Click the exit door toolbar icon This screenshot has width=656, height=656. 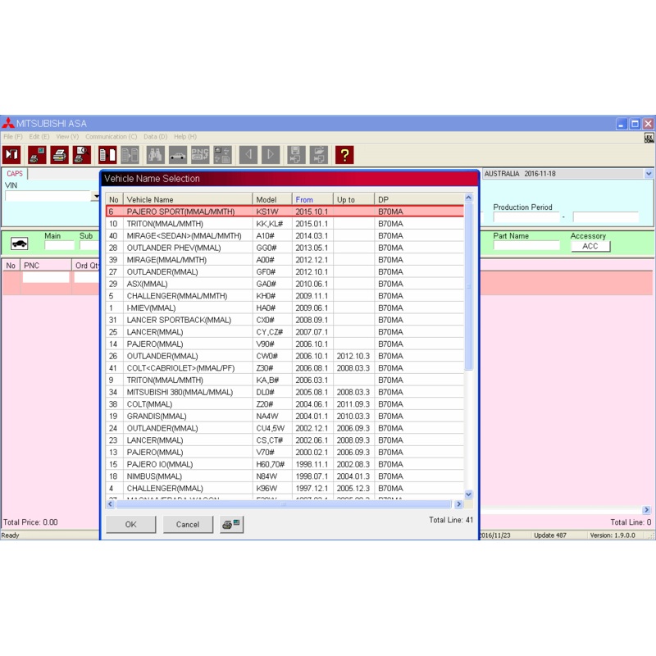click(11, 155)
